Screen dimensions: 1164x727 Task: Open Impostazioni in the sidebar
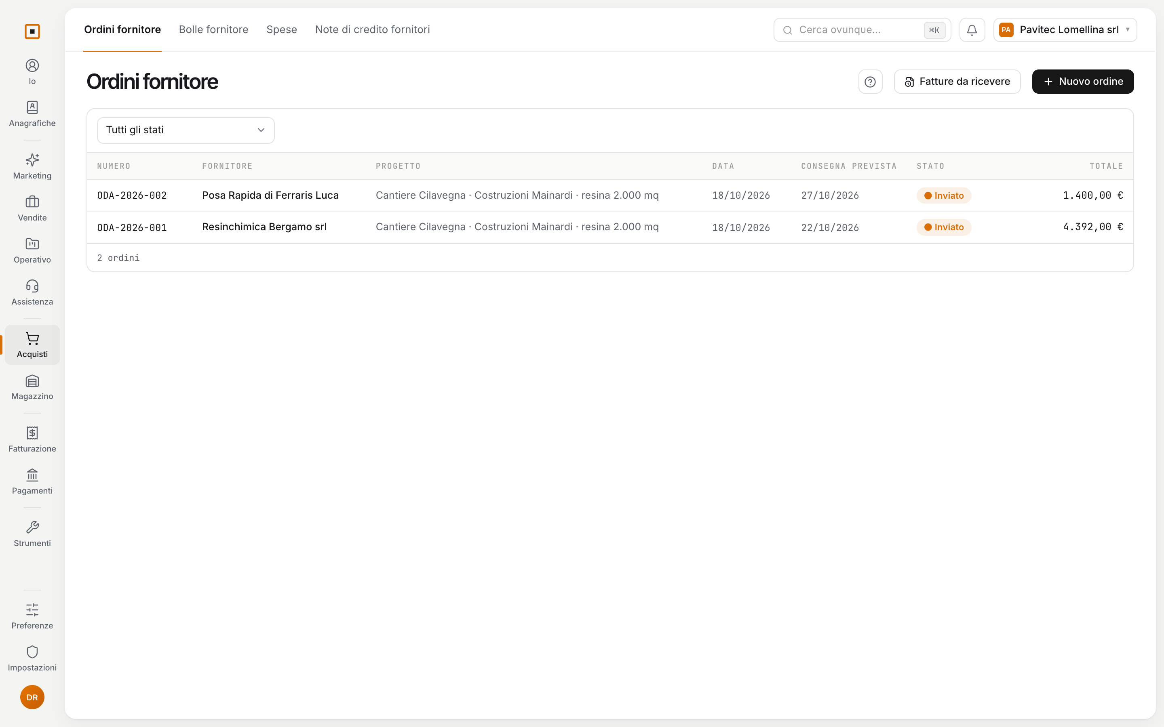pyautogui.click(x=32, y=658)
